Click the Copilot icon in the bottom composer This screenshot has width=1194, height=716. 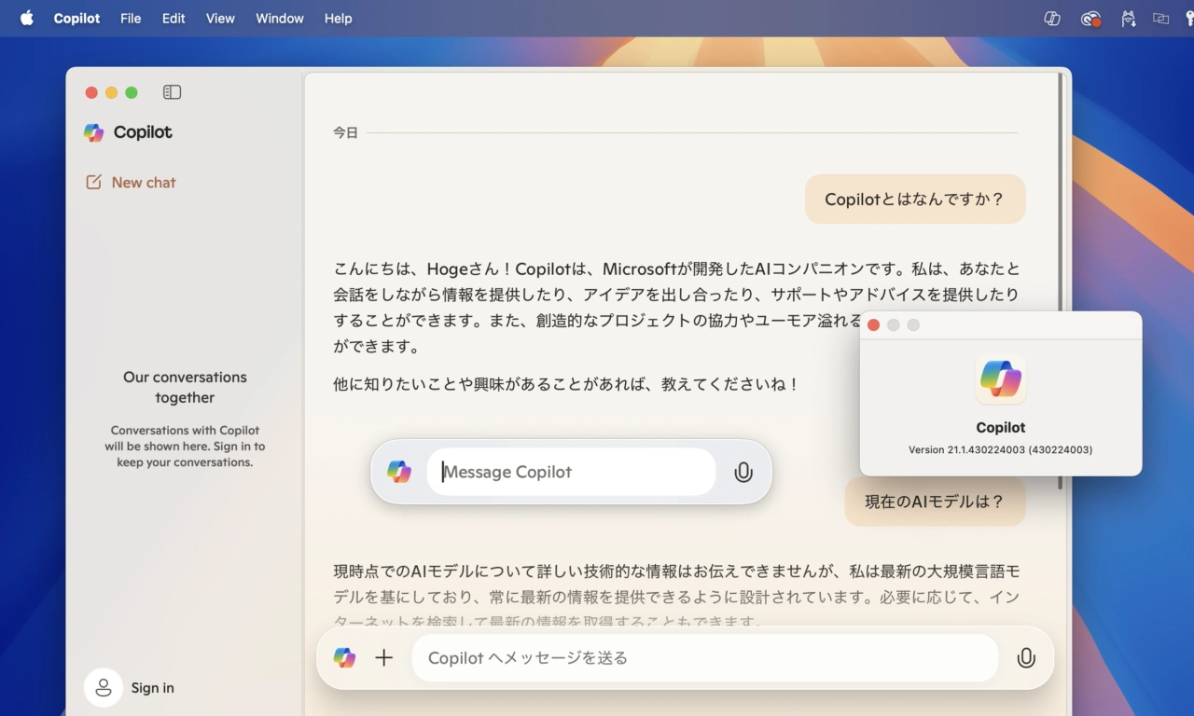coord(344,658)
